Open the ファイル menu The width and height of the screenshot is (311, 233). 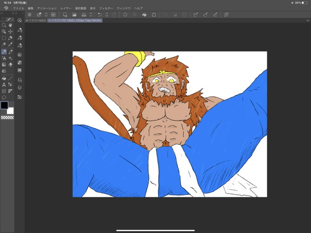pos(18,8)
